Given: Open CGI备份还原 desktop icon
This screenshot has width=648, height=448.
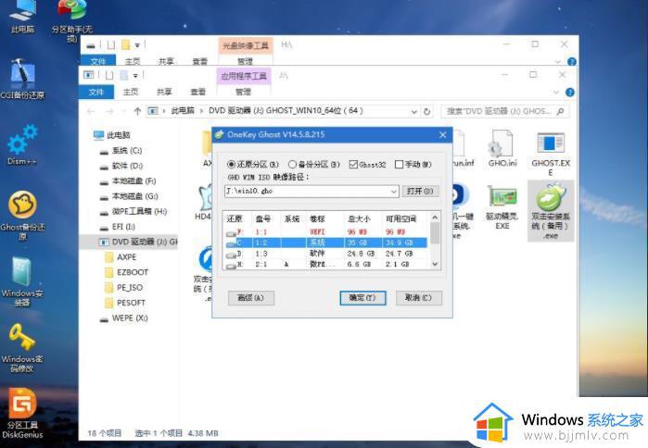Looking at the screenshot, I should (x=22, y=80).
